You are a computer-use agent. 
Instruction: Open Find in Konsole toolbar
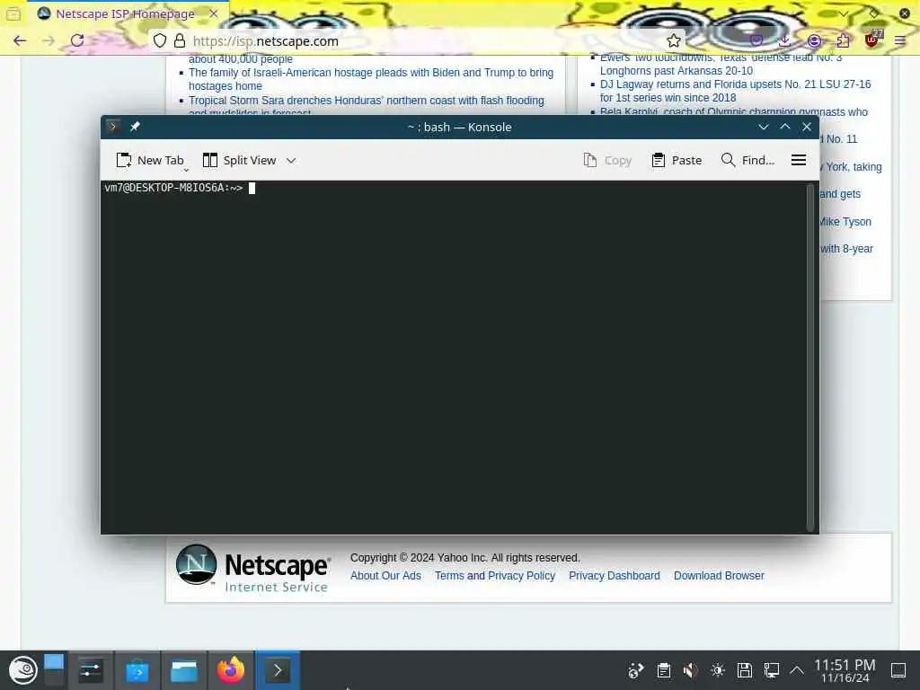click(x=747, y=160)
